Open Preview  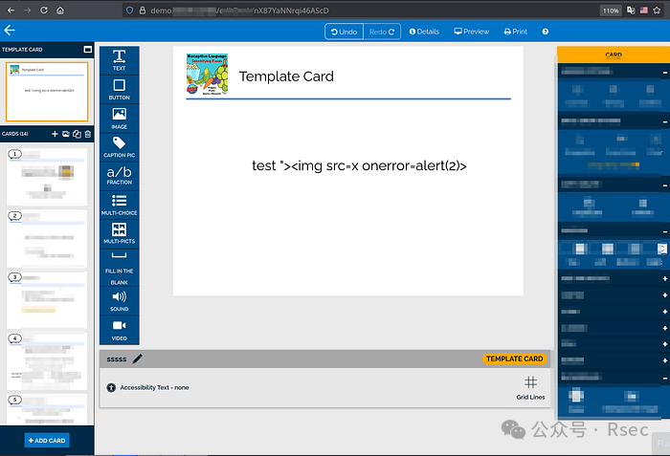[x=472, y=32]
